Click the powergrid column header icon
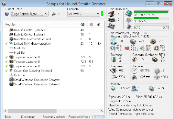 tap(91, 24)
